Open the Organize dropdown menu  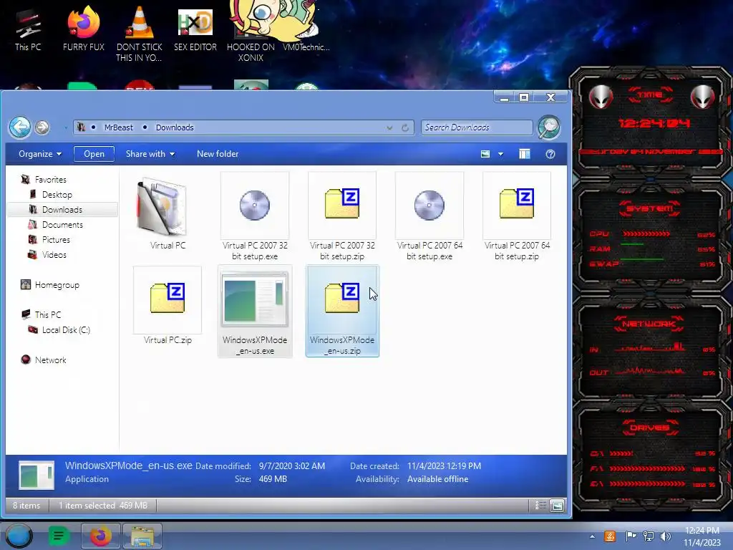point(40,154)
